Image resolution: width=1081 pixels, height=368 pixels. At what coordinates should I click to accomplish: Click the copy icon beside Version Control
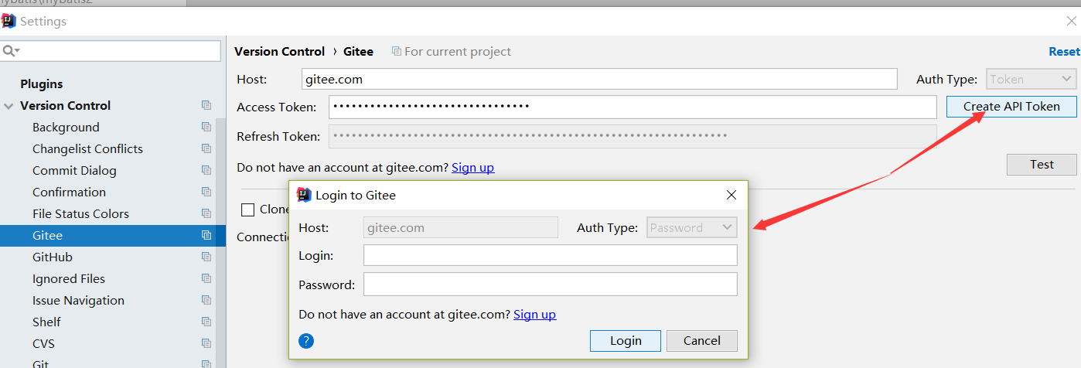(206, 105)
